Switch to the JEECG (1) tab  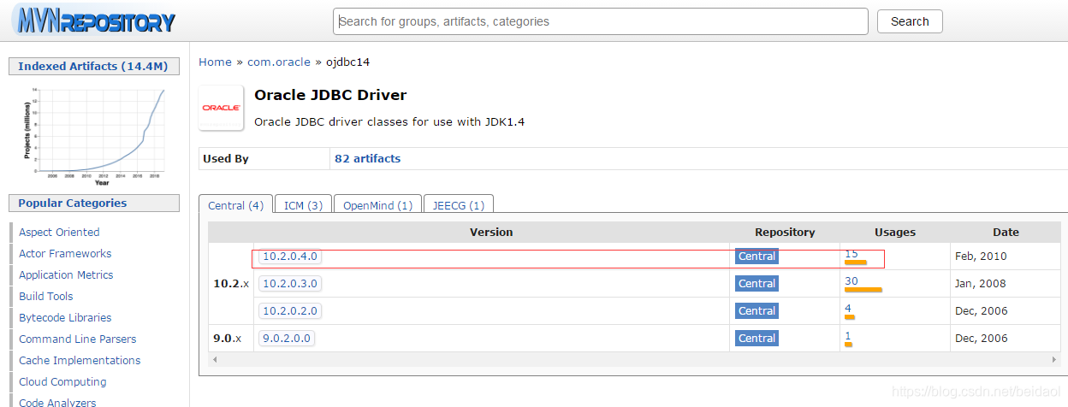458,205
